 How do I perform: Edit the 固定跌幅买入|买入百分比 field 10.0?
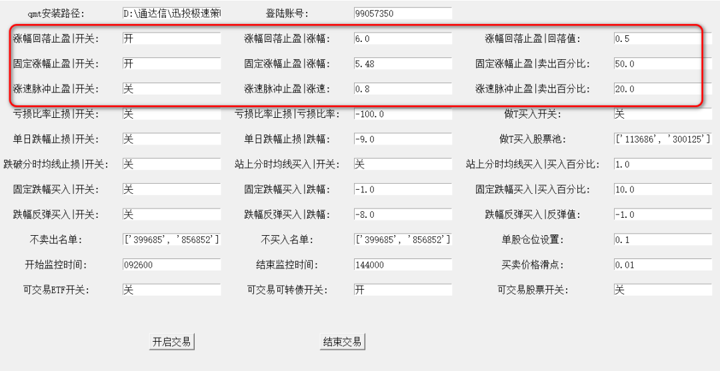[x=663, y=189]
